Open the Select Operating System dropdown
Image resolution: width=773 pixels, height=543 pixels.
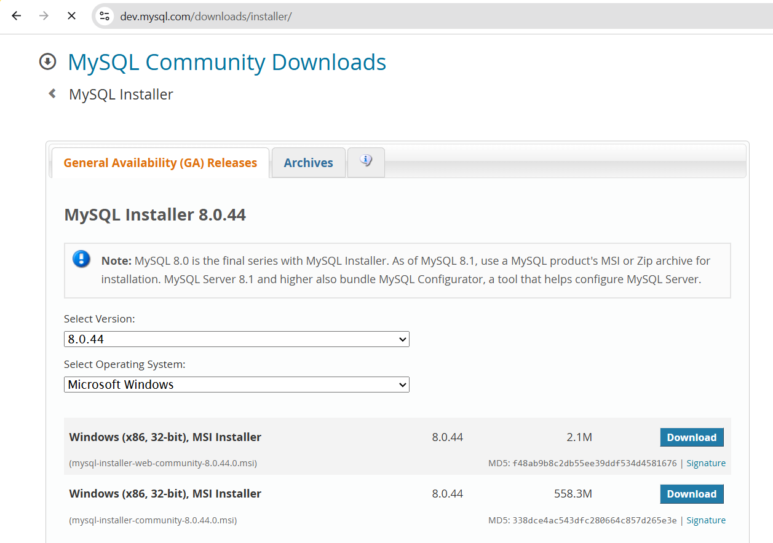pos(236,385)
